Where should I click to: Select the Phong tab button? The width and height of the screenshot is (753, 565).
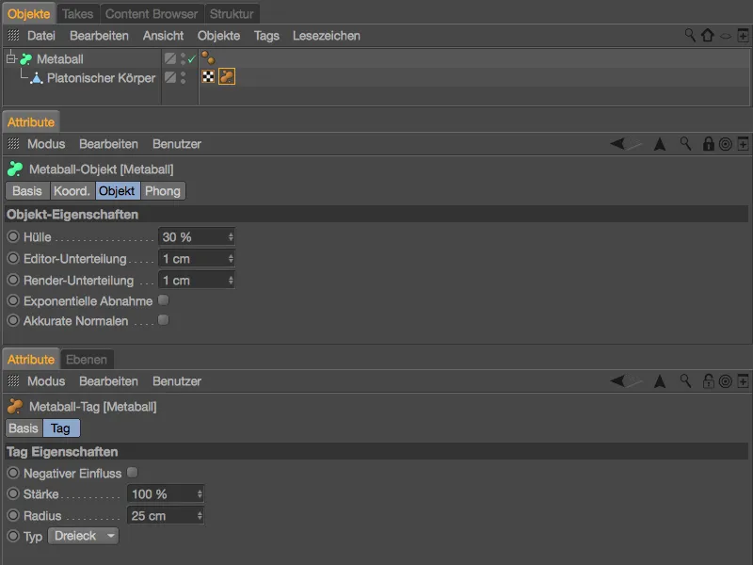point(163,191)
